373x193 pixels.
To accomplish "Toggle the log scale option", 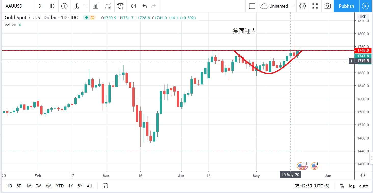I will tap(352, 186).
